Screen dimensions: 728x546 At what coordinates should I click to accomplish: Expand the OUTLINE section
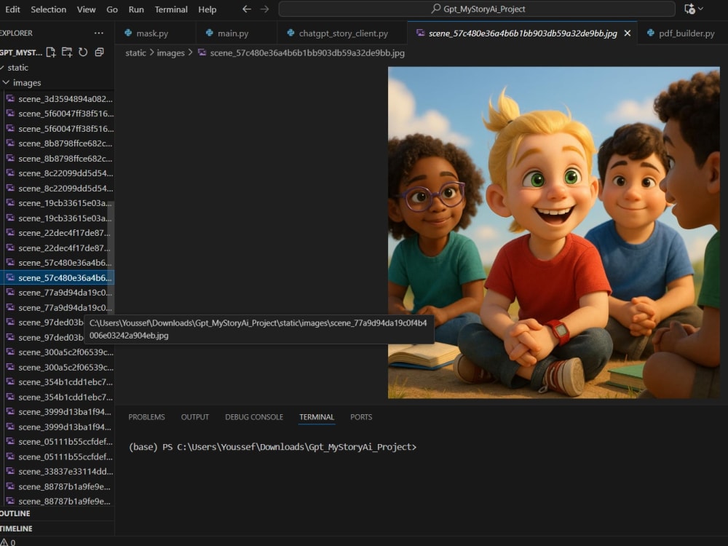point(57,513)
